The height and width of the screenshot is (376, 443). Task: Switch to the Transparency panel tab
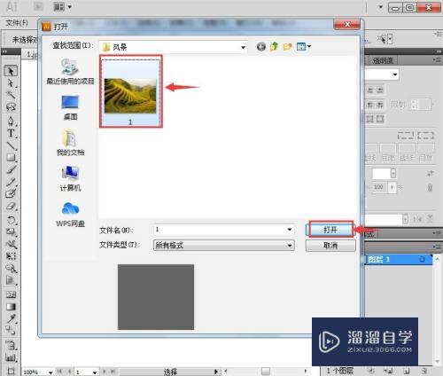click(383, 60)
